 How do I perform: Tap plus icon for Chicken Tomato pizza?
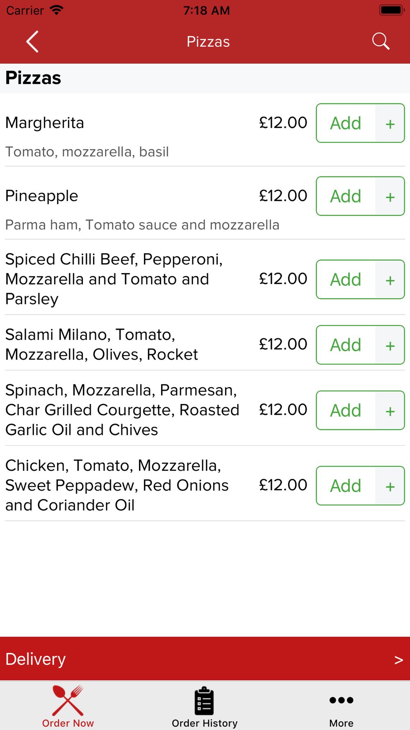pos(390,486)
